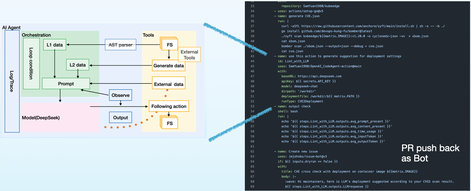Select the Loop condition vertical box
Viewport: 471px width, 191px height.
coord(31,63)
